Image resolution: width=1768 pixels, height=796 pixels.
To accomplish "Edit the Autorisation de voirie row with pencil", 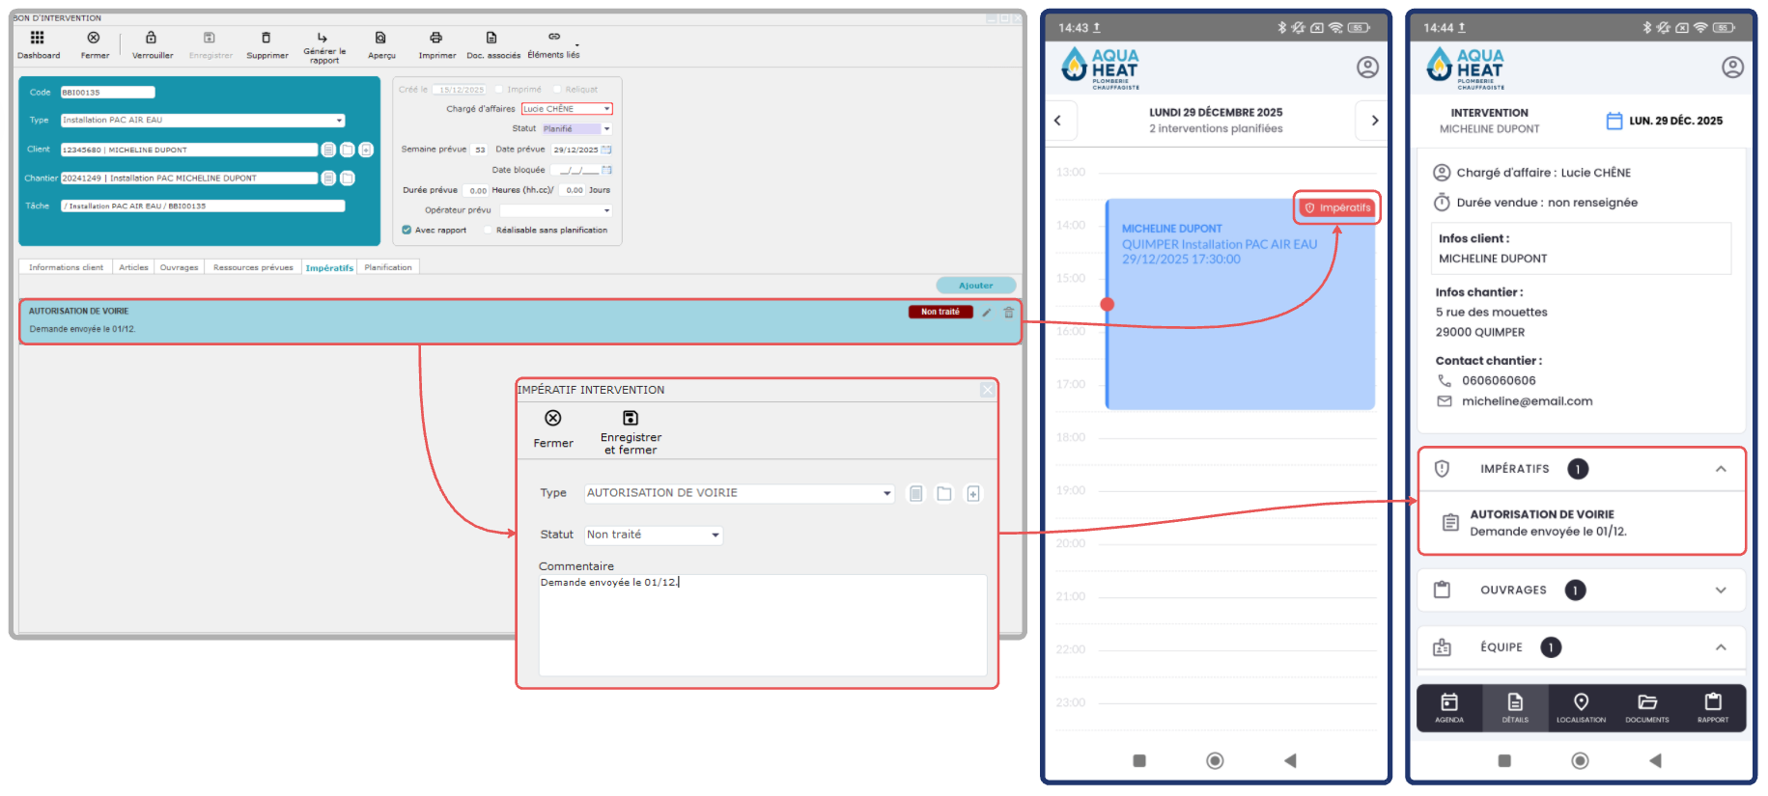I will pos(987,313).
